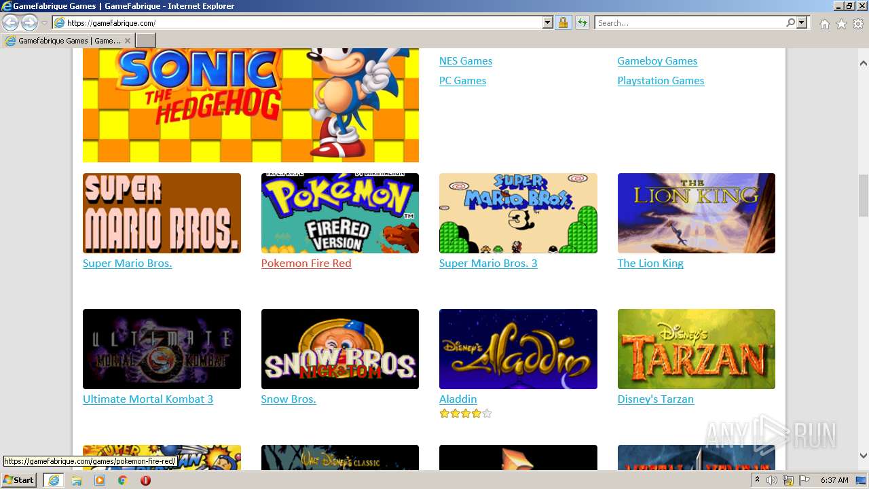
Task: Expand the address bar autocomplete dropdown
Action: pyautogui.click(x=548, y=23)
